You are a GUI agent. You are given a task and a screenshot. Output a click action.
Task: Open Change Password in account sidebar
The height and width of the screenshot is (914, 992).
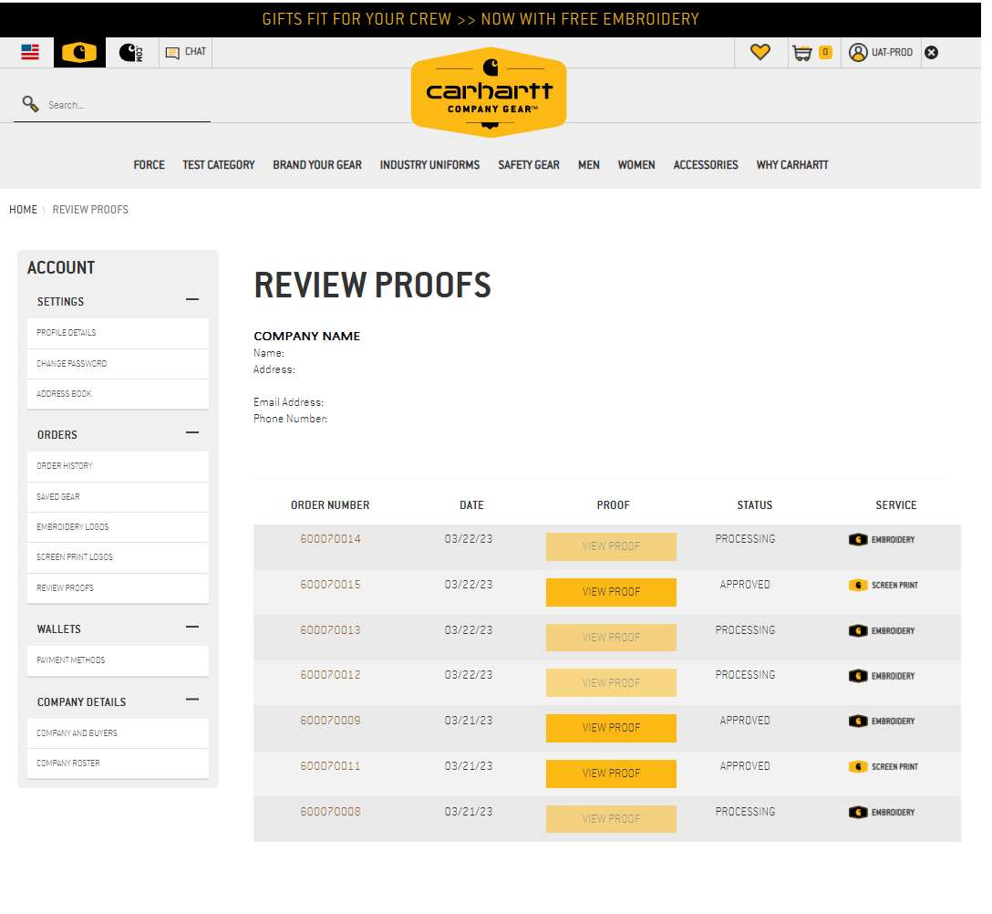pos(119,364)
